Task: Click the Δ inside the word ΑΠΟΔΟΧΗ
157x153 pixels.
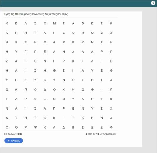Action: (45, 89)
